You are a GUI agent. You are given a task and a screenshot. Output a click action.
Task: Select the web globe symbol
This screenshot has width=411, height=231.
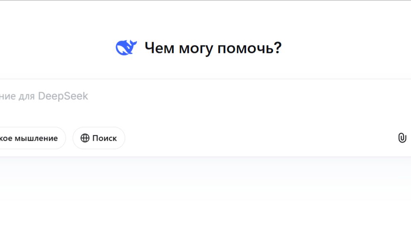click(85, 138)
